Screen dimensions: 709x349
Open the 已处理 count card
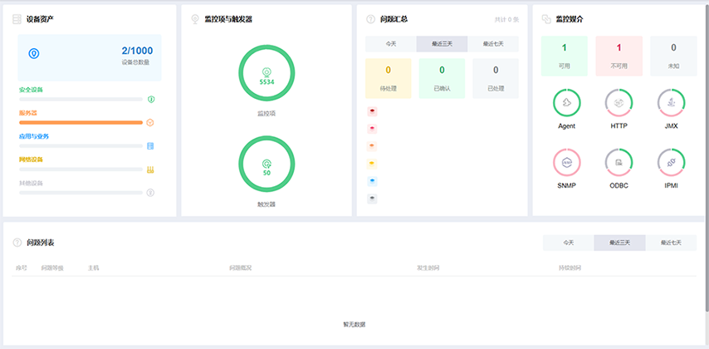(496, 78)
